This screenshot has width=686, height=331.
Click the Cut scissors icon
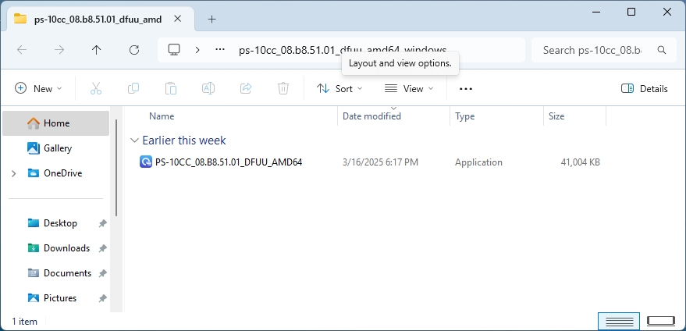pyautogui.click(x=96, y=88)
